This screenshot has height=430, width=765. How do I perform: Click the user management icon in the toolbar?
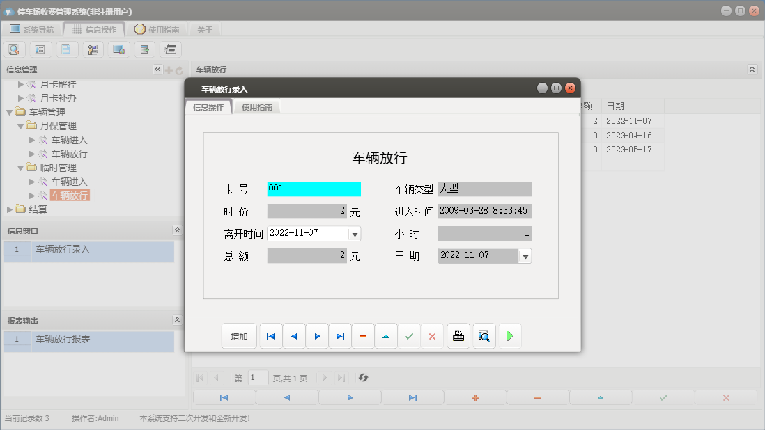tap(92, 49)
